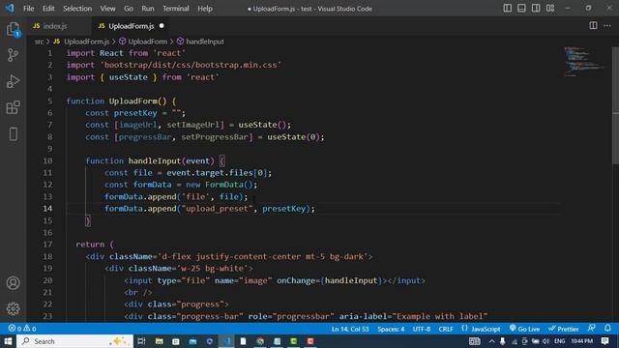Click 'useState' in the line 3 import
Screen dimensions: 619x348
(129, 77)
